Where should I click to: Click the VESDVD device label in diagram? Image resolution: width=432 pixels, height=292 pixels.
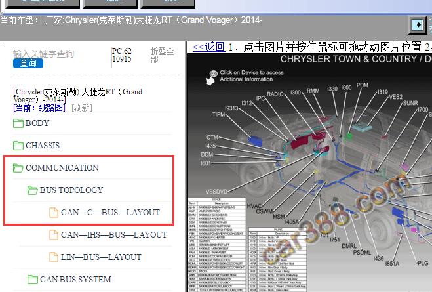tap(216, 192)
